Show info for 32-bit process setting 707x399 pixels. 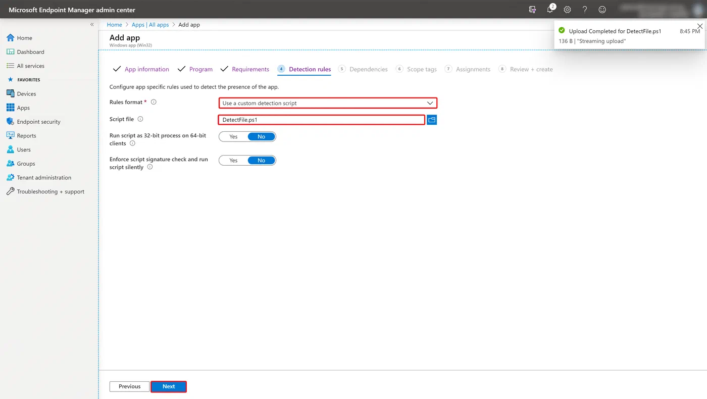132,143
